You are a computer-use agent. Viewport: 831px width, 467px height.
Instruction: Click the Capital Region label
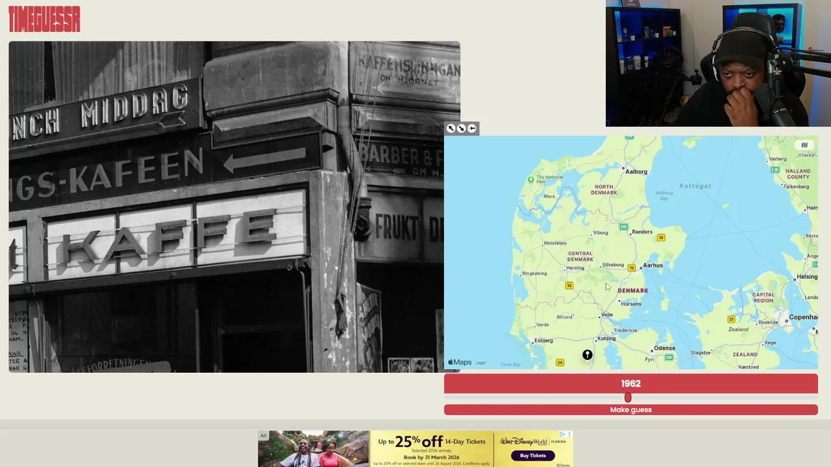click(x=763, y=297)
